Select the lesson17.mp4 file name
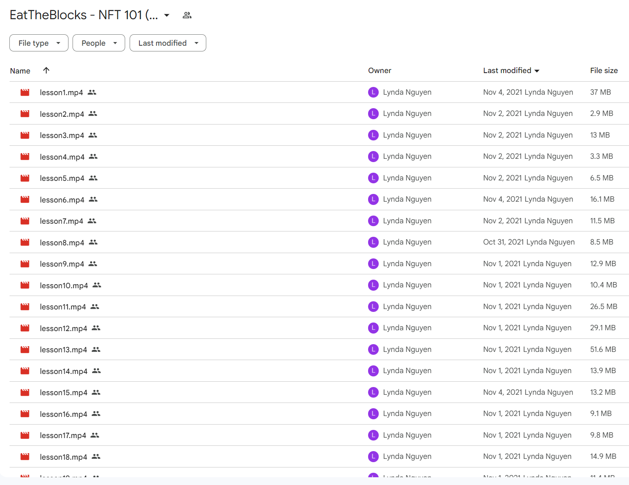Viewport: 629px width, 485px height. (x=63, y=436)
